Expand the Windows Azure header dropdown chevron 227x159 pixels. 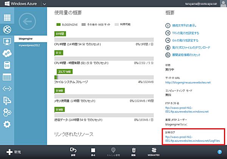(x=44, y=4)
